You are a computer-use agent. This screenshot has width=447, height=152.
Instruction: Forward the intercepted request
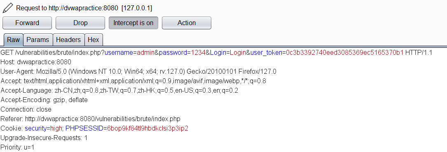(x=27, y=23)
